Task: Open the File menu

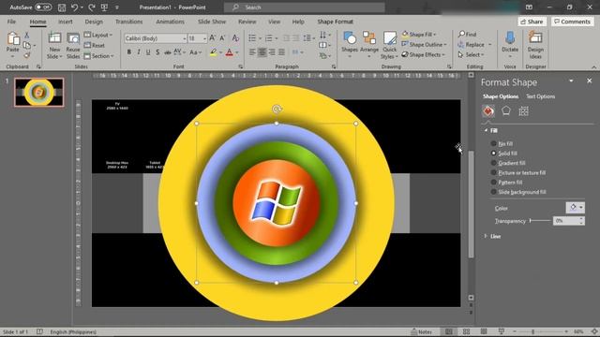Action: pos(11,22)
